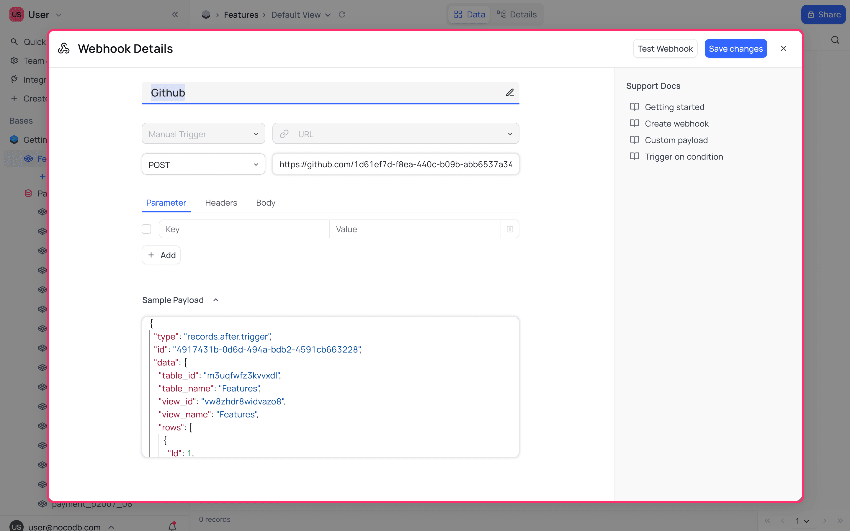
Task: Switch to the Headers tab
Action: (221, 203)
